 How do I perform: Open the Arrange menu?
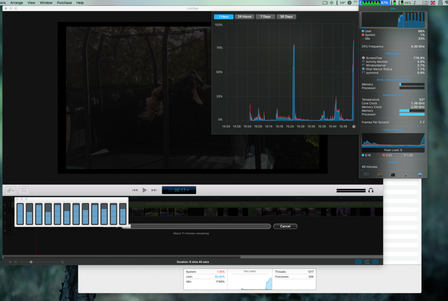17,3
